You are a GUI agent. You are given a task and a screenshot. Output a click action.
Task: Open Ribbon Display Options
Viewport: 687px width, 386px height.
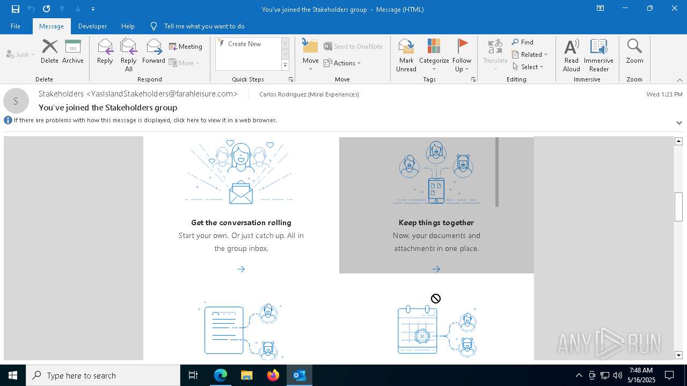point(601,9)
